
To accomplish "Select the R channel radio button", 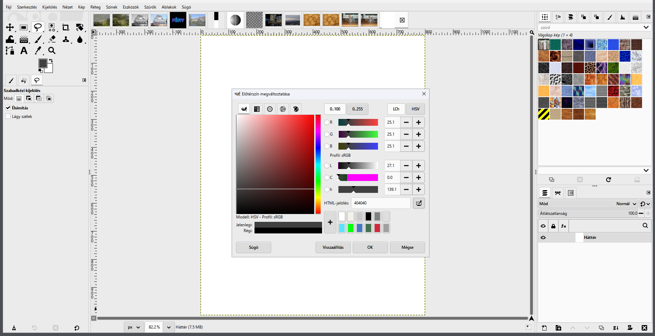I will click(327, 122).
